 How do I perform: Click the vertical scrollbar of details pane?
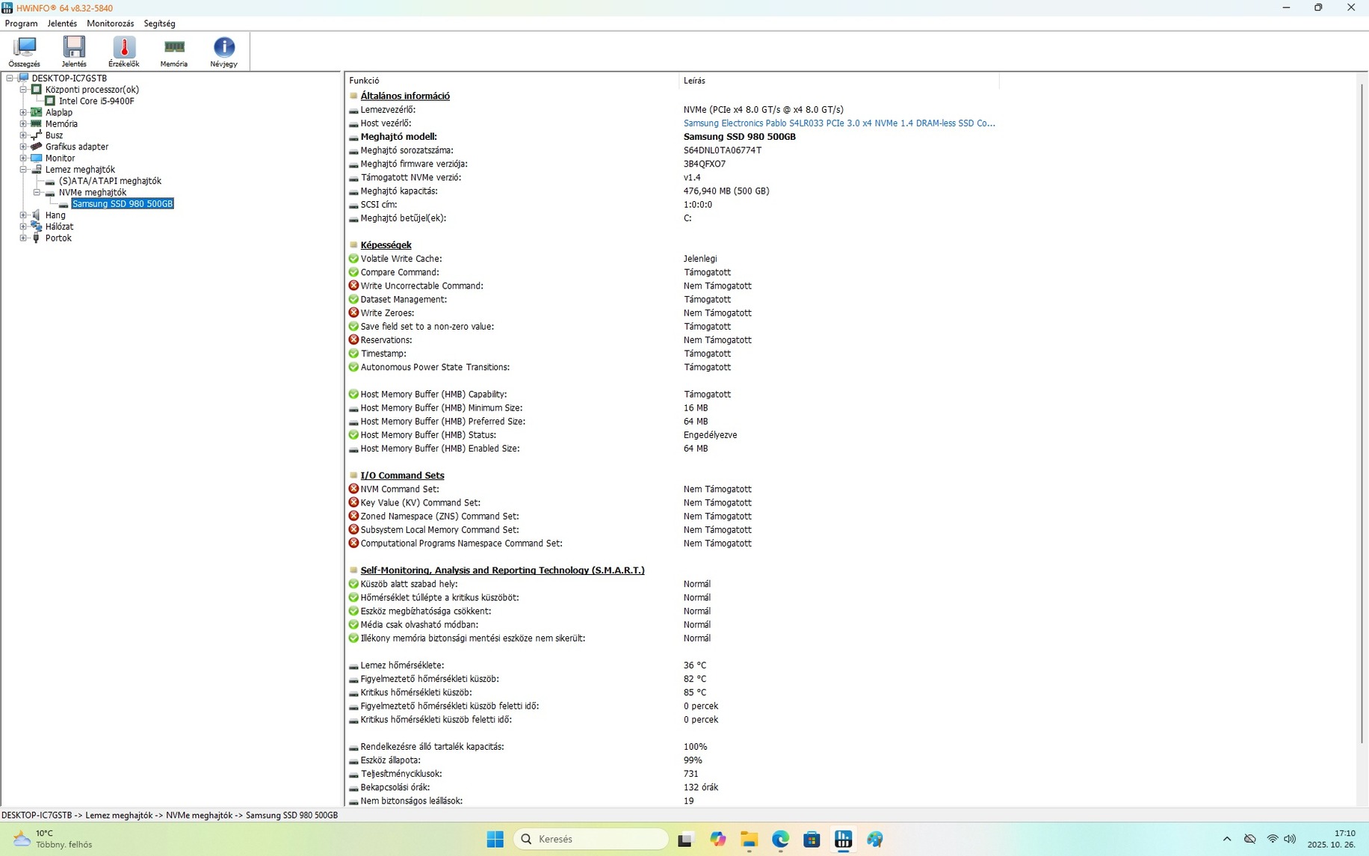(x=1362, y=415)
